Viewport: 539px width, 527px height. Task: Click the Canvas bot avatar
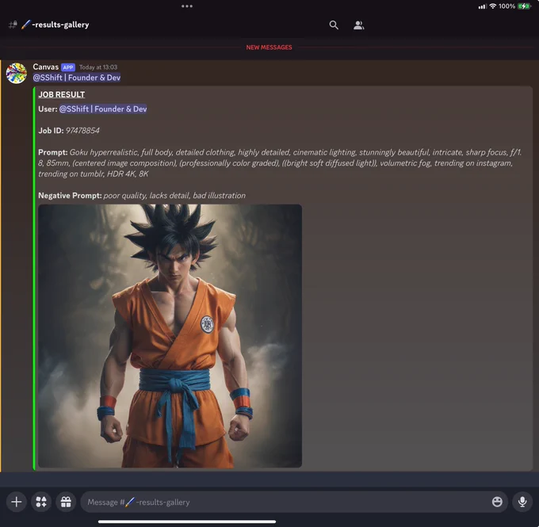[x=16, y=73]
